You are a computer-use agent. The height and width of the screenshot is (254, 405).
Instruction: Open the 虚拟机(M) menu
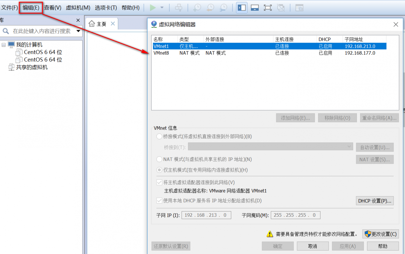[78, 8]
